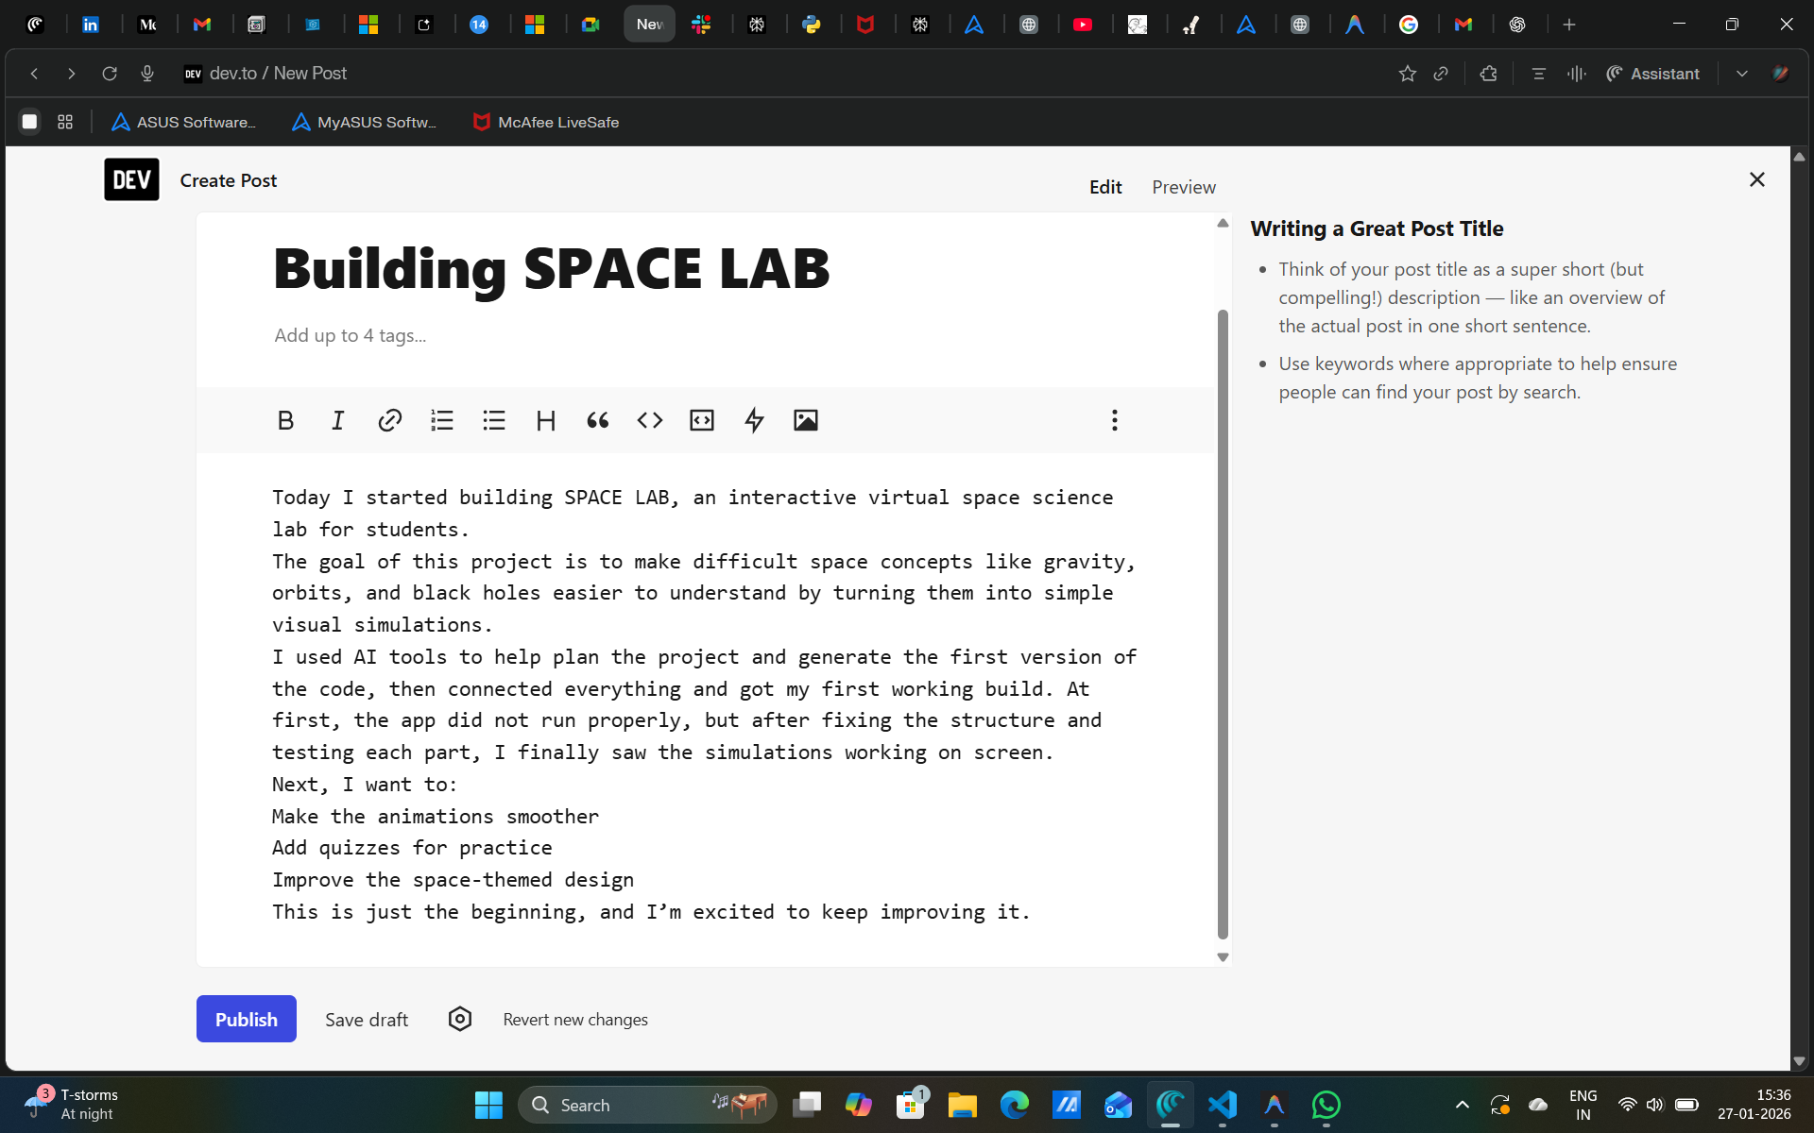
Task: Insert inline code formatting
Action: coord(649,420)
